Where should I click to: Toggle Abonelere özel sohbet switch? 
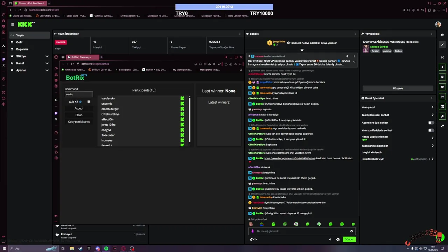coord(431,123)
